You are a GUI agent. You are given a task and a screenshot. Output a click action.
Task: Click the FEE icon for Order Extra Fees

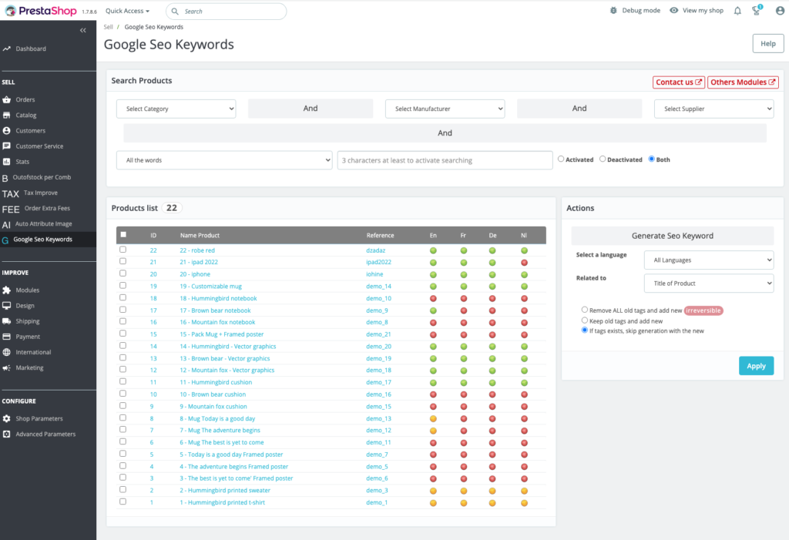11,210
